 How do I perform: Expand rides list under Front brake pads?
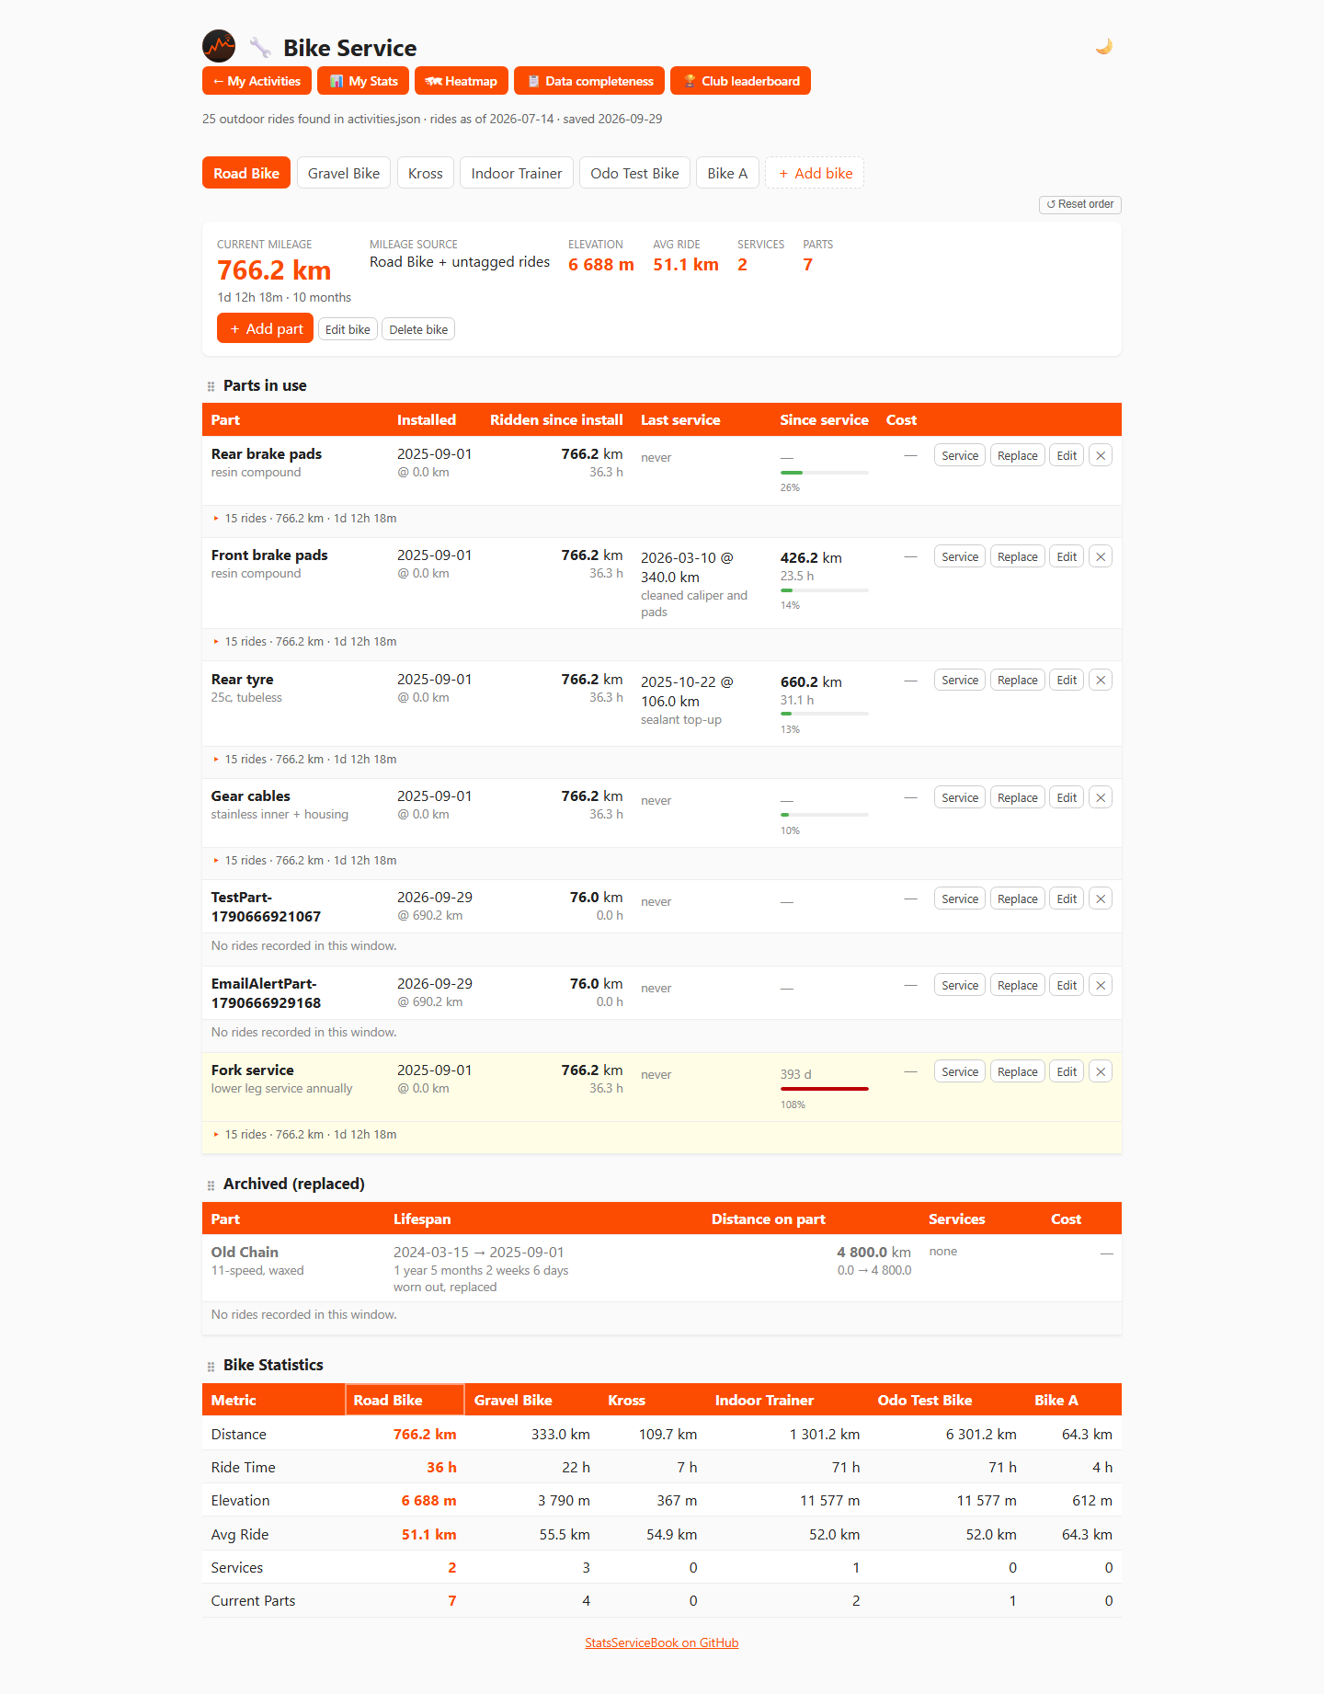pyautogui.click(x=304, y=642)
